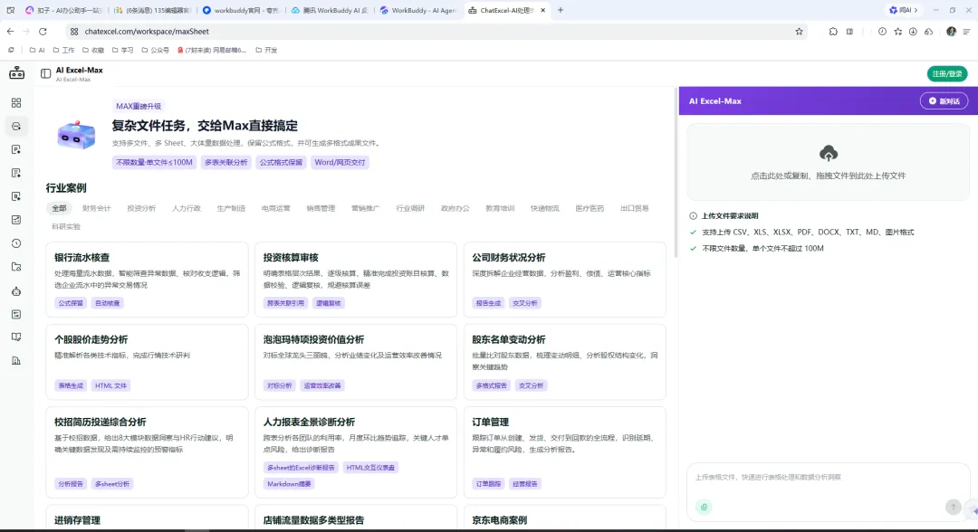Switch to the workbuddy官网 browser tab
The height and width of the screenshot is (532, 978).
click(242, 10)
